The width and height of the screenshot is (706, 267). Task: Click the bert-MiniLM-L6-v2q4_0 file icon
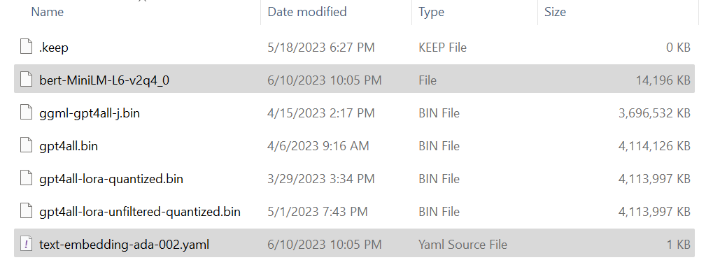[x=27, y=80]
